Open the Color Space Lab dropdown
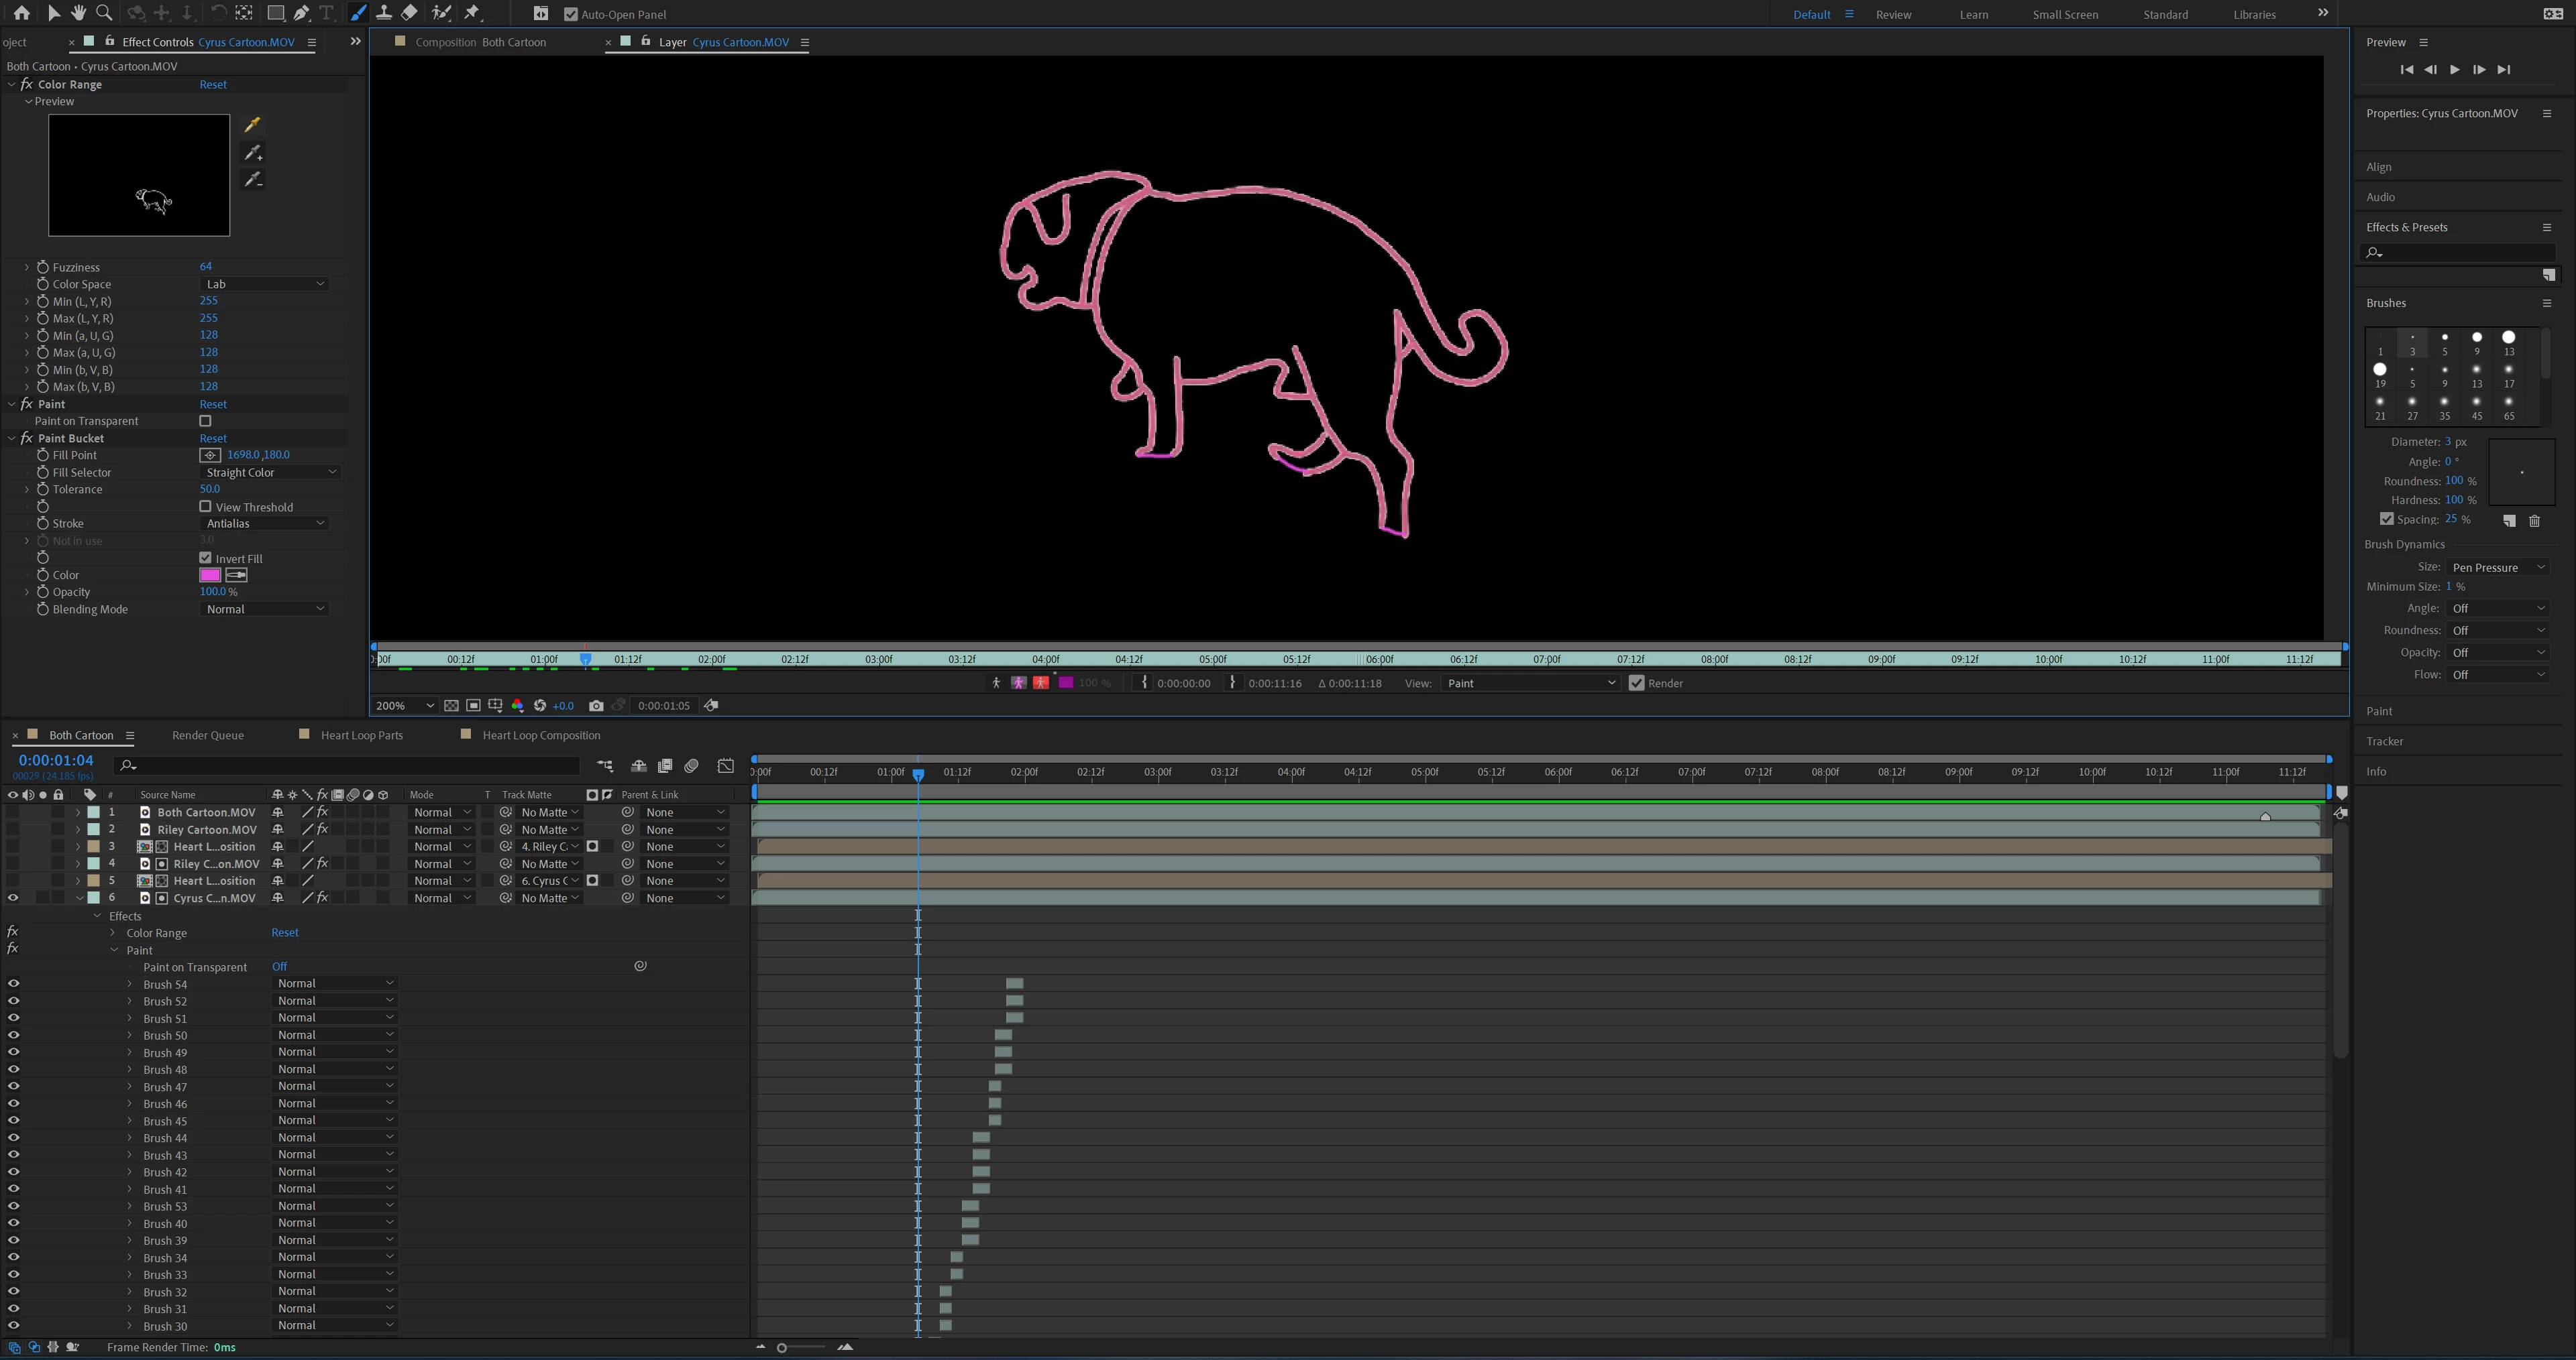The image size is (2576, 1360). tap(265, 284)
